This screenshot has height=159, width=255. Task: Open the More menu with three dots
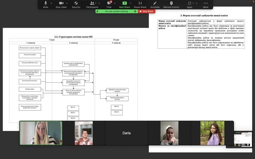coord(205,4)
